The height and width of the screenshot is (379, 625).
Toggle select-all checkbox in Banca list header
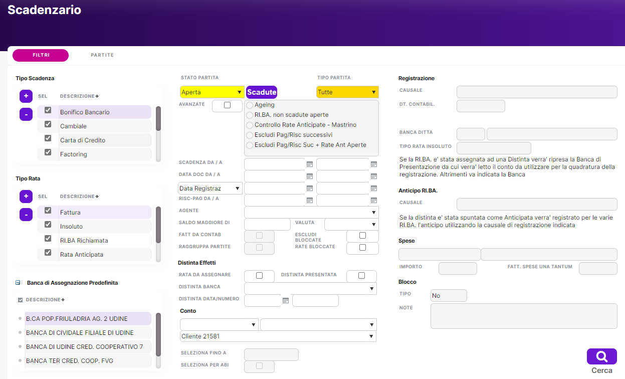point(20,300)
